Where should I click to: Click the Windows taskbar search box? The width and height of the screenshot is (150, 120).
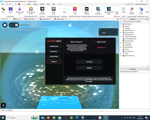[22, 118]
